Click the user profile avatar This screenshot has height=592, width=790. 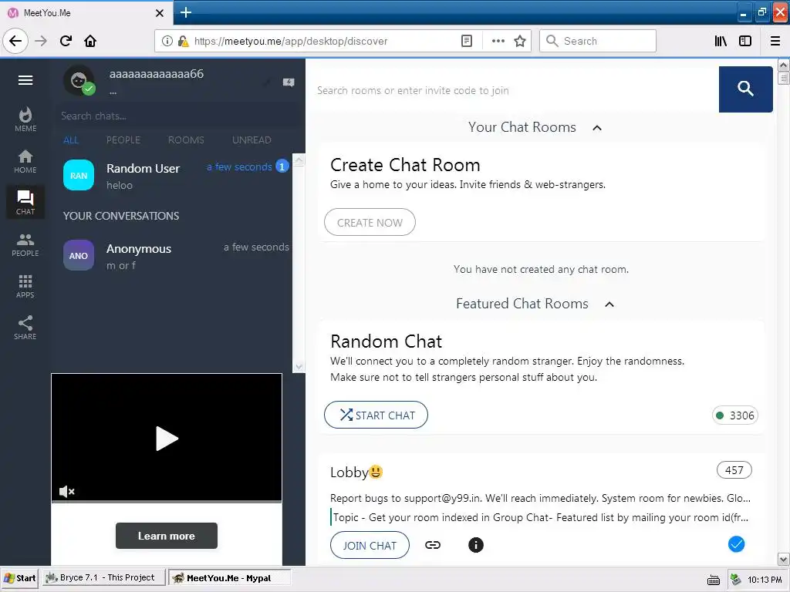[79, 80]
